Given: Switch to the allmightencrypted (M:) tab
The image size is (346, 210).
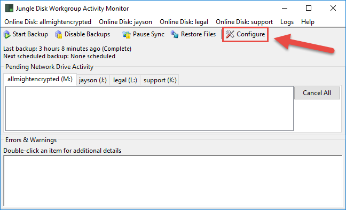Looking at the screenshot, I should 40,79.
